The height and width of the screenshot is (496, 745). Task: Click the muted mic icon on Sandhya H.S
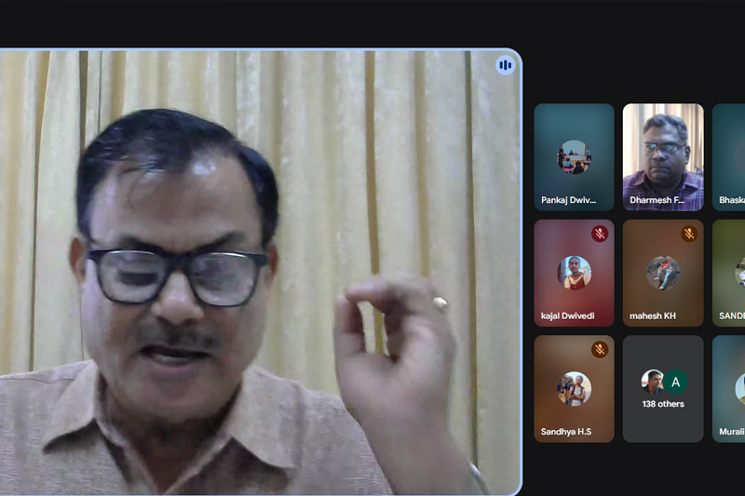coord(600,349)
